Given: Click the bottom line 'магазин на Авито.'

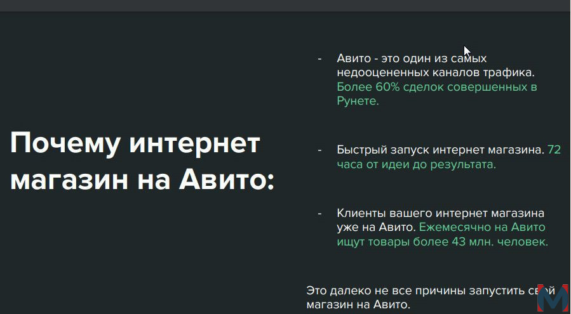Looking at the screenshot, I should (x=358, y=304).
